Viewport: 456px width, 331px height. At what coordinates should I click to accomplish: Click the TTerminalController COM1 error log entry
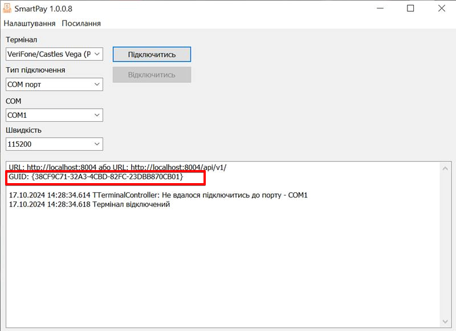tap(158, 195)
